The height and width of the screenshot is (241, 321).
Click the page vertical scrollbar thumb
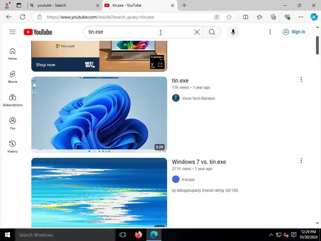click(317, 45)
